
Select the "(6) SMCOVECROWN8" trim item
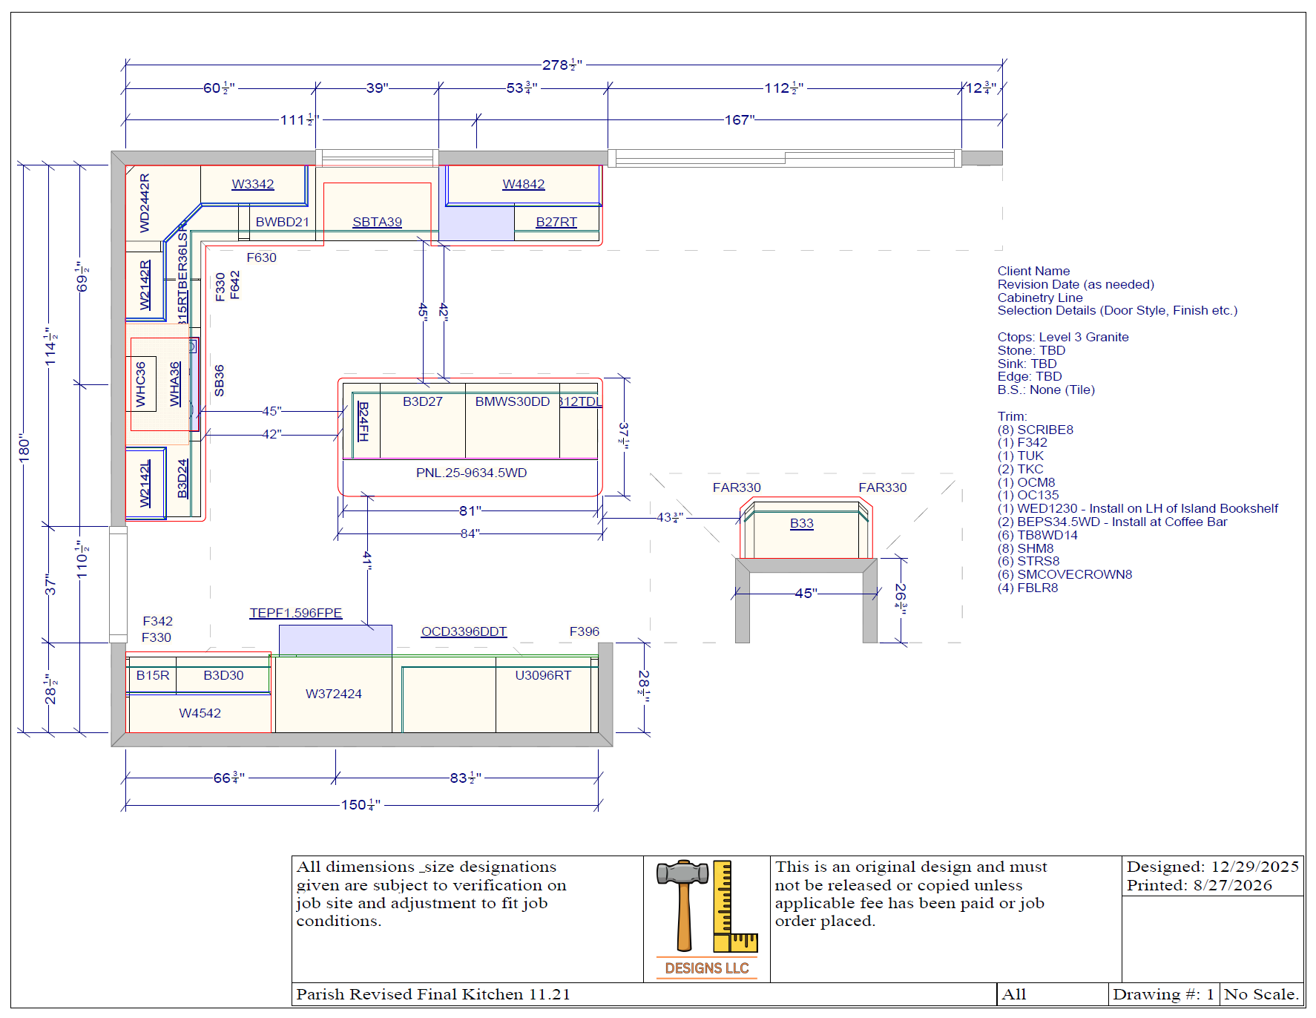pos(1065,574)
